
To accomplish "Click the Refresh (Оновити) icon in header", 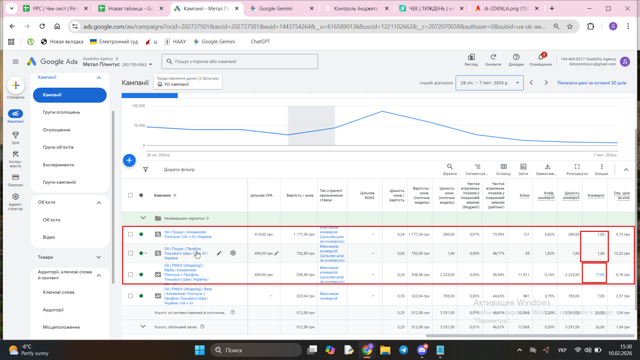I will pyautogui.click(x=493, y=57).
